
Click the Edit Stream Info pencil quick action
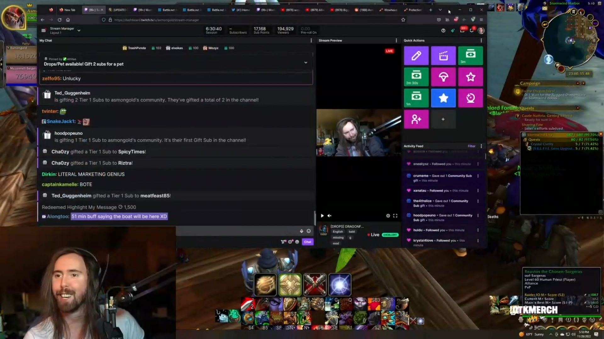coord(416,56)
